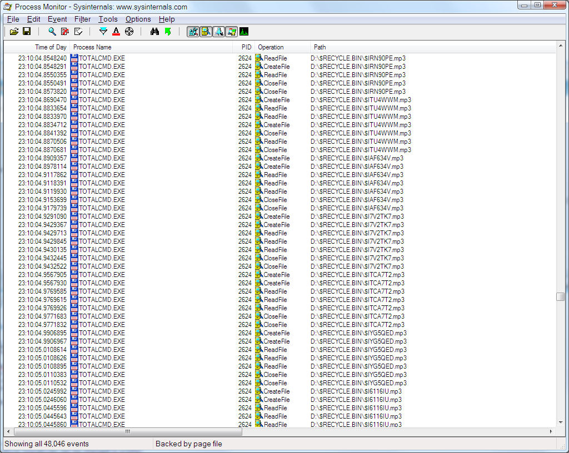Screen dimensions: 569x453
Task: Toggle Autoscroll in the toolbar
Action: (65, 32)
